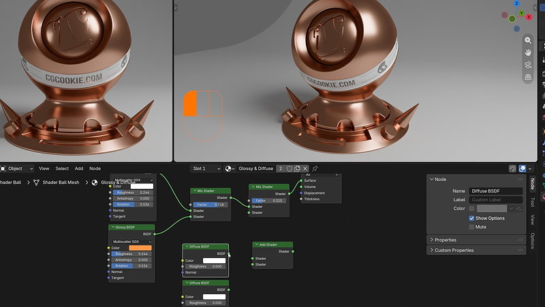This screenshot has height=307, width=545.
Task: Click the gray node color swatch in sidebar
Action: pos(492,209)
